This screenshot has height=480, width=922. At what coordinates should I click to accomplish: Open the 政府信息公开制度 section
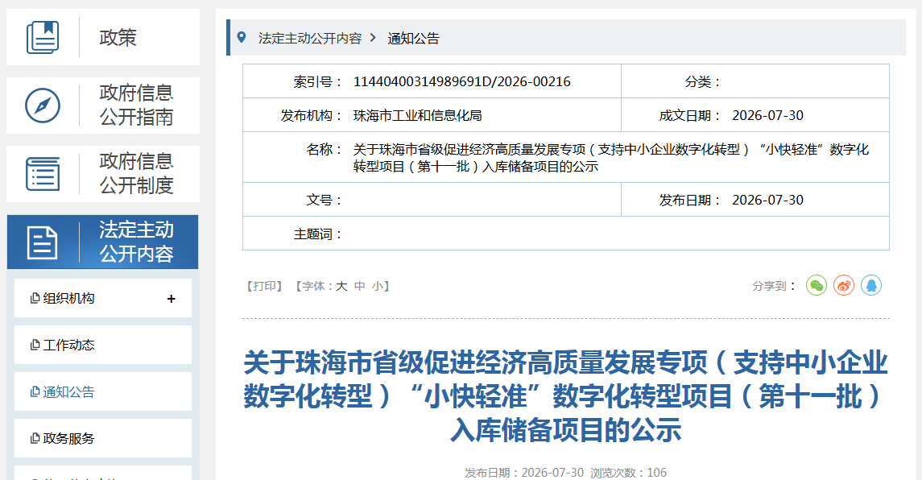click(x=103, y=174)
